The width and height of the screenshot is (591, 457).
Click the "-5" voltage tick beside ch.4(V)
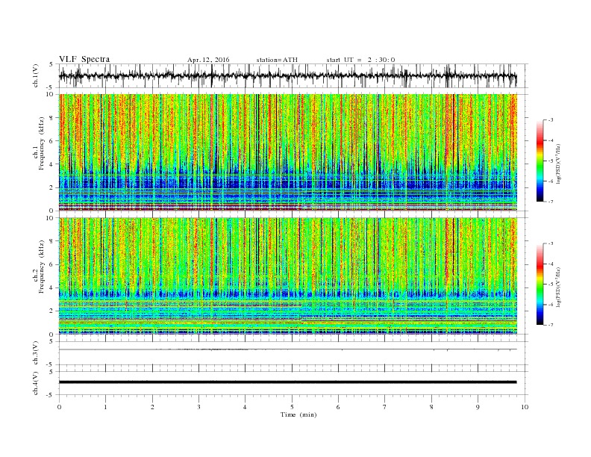pyautogui.click(x=51, y=395)
